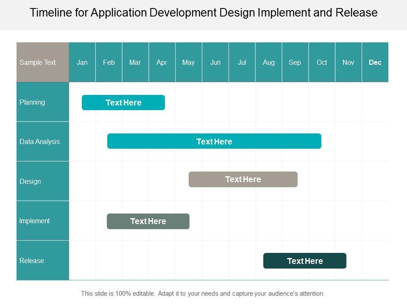This screenshot has width=407, height=305.
Task: Select the long Data Analysis timeline bar
Action: [x=214, y=141]
